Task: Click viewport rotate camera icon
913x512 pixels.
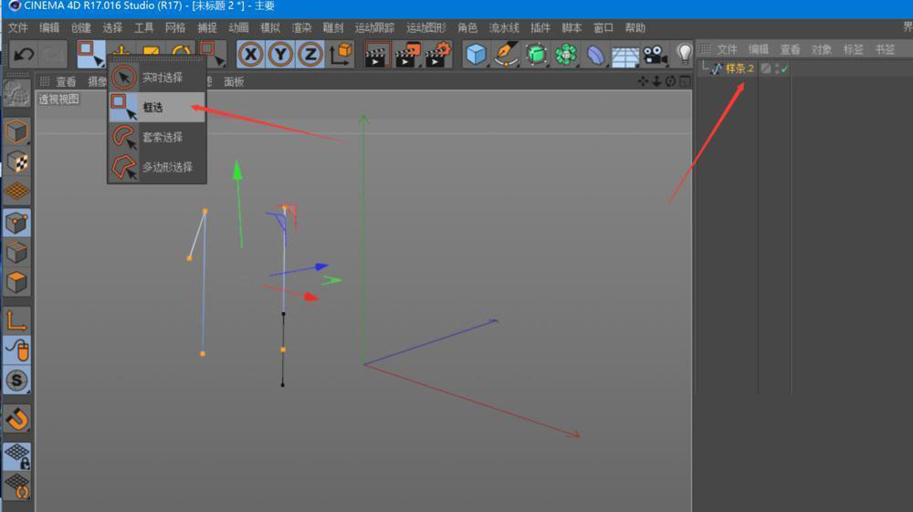Action: [670, 81]
